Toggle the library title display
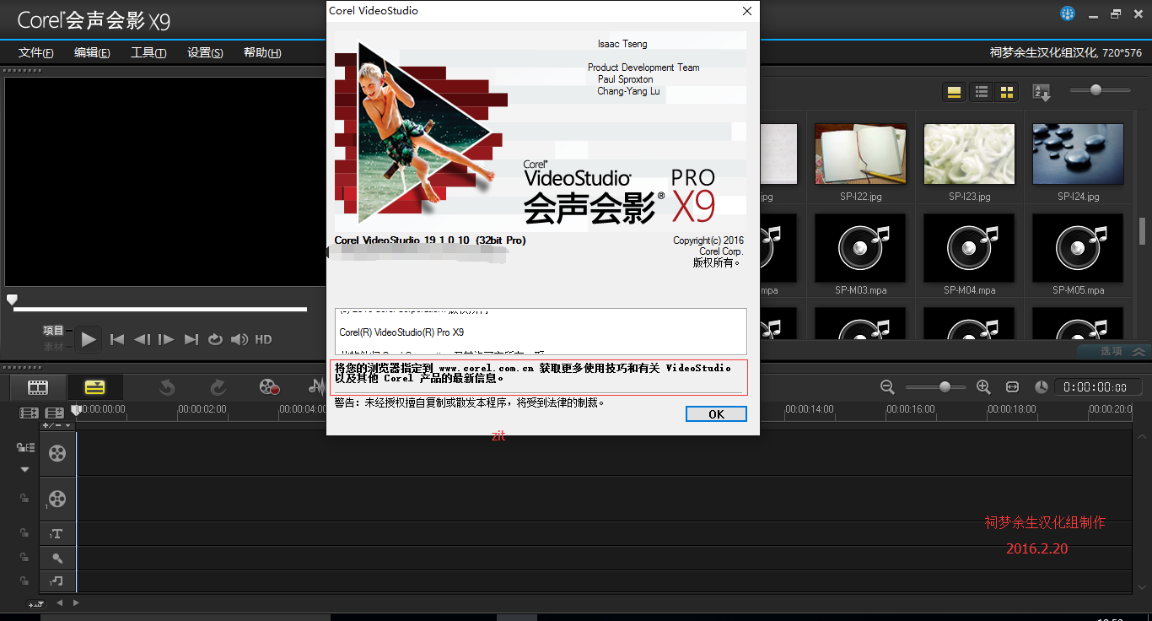This screenshot has height=621, width=1152. click(955, 92)
